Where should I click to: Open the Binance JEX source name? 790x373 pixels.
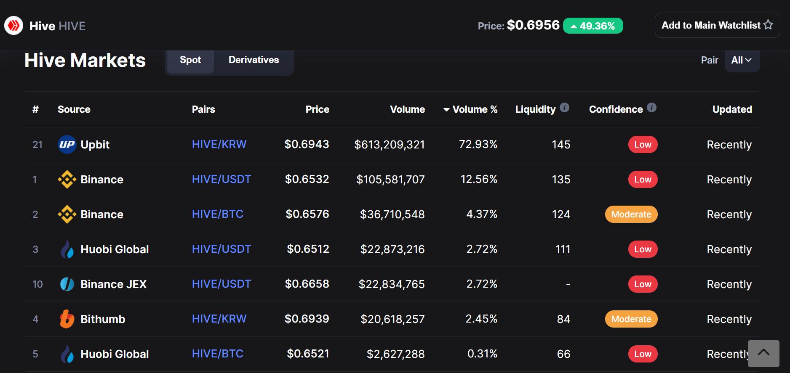coord(114,284)
